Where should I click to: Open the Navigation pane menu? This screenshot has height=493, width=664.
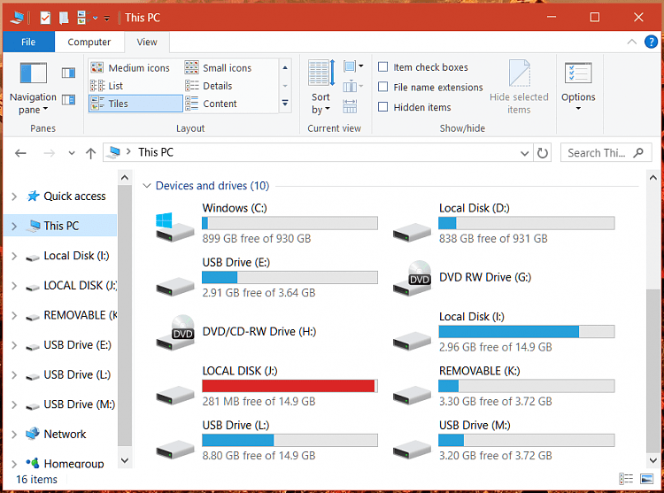click(33, 89)
